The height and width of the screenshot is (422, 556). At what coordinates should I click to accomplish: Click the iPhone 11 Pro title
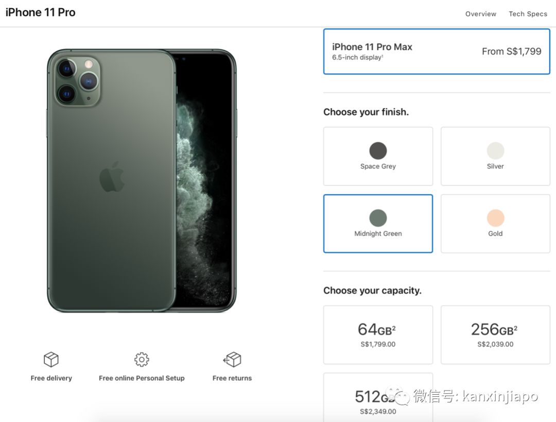pyautogui.click(x=40, y=12)
